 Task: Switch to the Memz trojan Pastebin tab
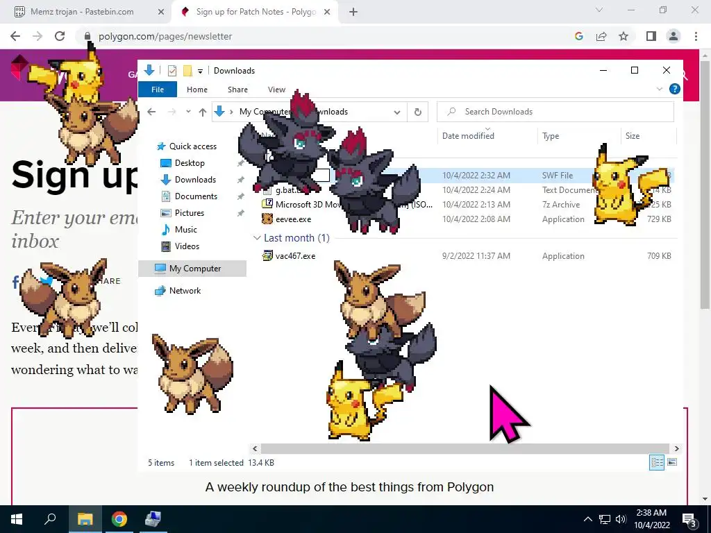[82, 12]
